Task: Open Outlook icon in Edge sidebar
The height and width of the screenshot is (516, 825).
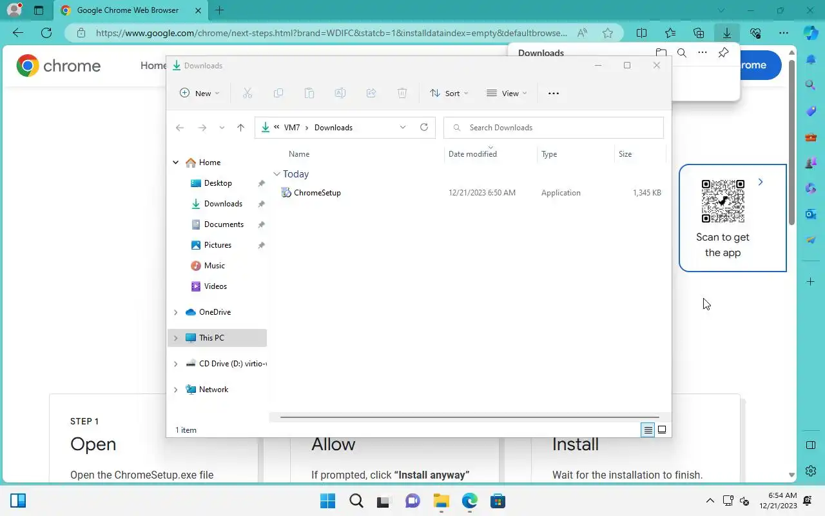Action: [811, 214]
